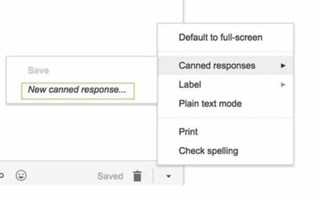The width and height of the screenshot is (321, 198).
Task: Click the partially visible insert link icon
Action: 2,175
